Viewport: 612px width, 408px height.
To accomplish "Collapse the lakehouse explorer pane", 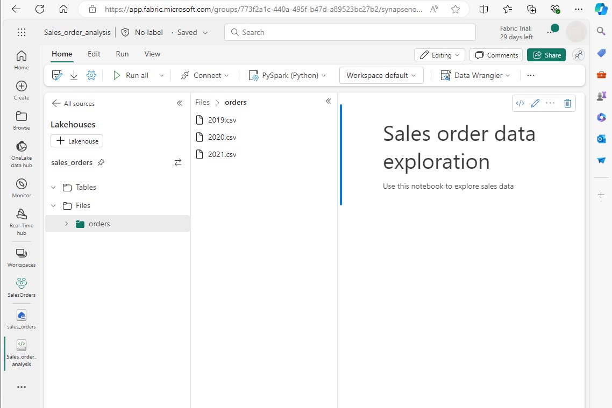I will [x=180, y=103].
